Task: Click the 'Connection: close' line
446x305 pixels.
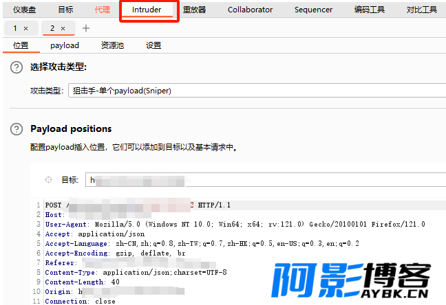Action: point(81,302)
